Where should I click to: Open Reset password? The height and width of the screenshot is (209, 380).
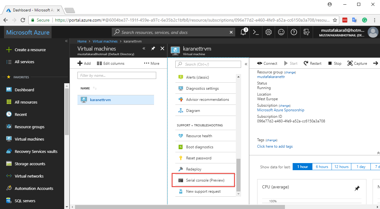pyautogui.click(x=206, y=158)
